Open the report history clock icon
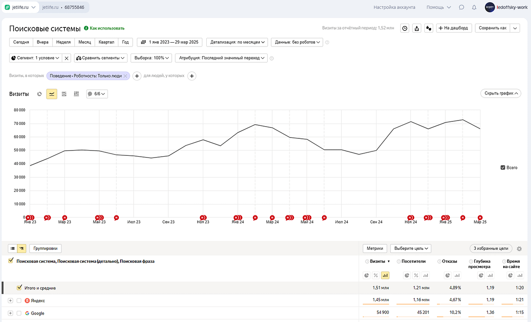Viewport: 531px width, 322px height. tap(405, 28)
